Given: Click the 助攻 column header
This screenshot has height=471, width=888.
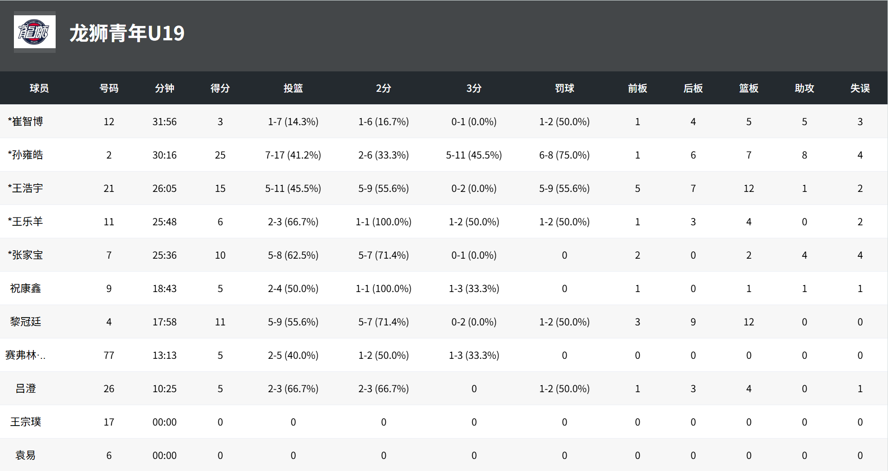Looking at the screenshot, I should click(x=805, y=88).
